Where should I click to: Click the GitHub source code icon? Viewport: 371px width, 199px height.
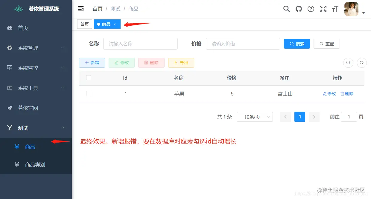[299, 9]
